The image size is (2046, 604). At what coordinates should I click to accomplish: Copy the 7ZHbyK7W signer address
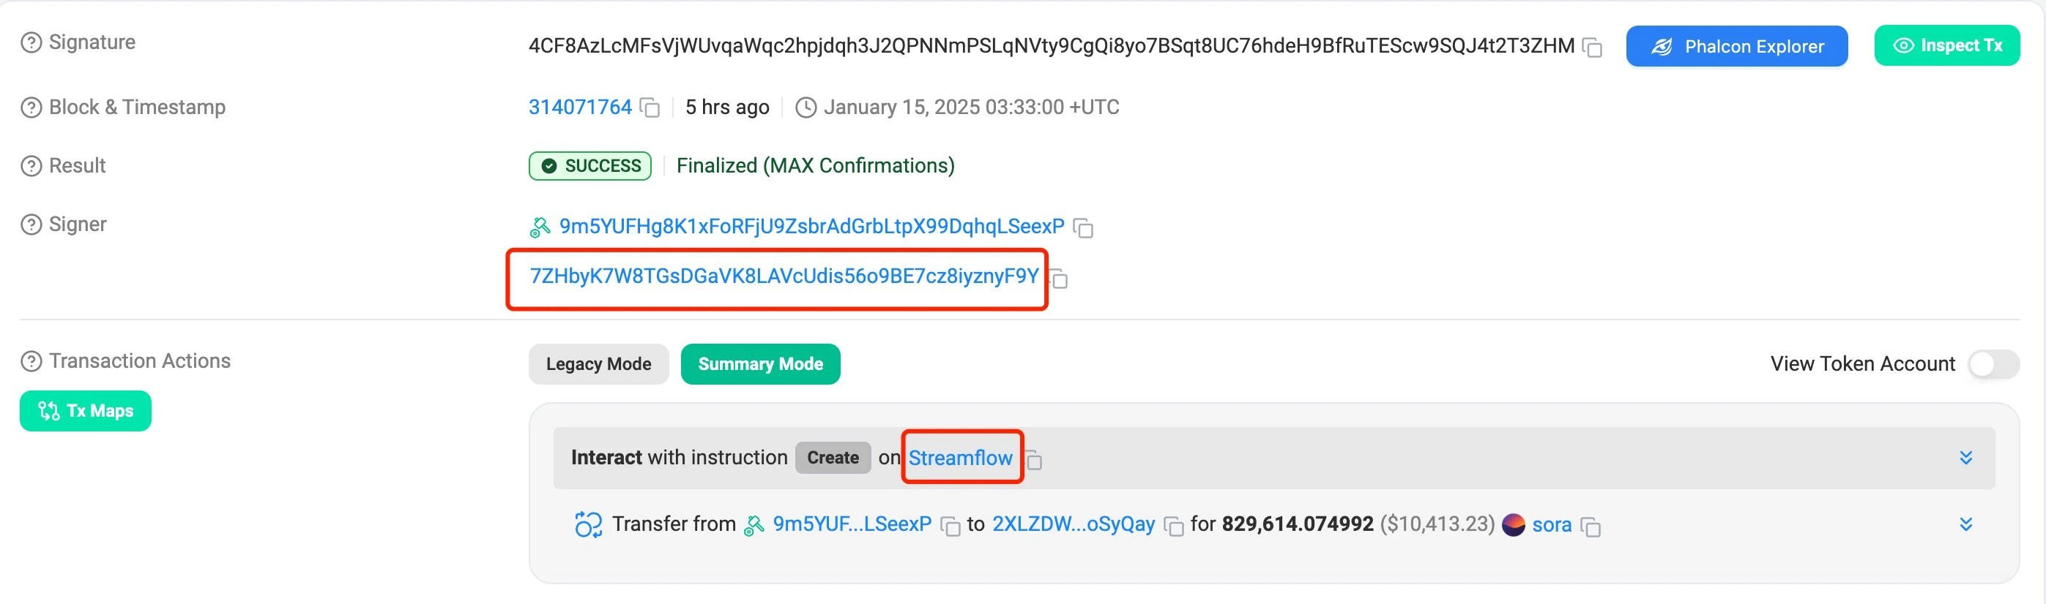pyautogui.click(x=1059, y=278)
